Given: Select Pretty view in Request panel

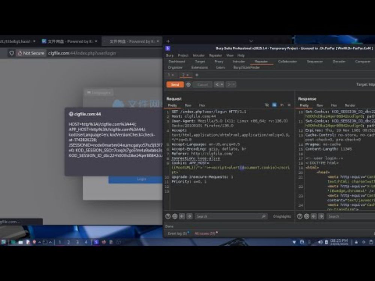Looking at the screenshot, I should click(172, 105).
